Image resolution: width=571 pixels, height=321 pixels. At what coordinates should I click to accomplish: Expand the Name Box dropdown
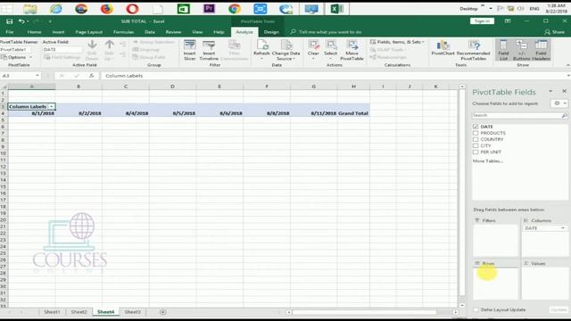(37, 76)
